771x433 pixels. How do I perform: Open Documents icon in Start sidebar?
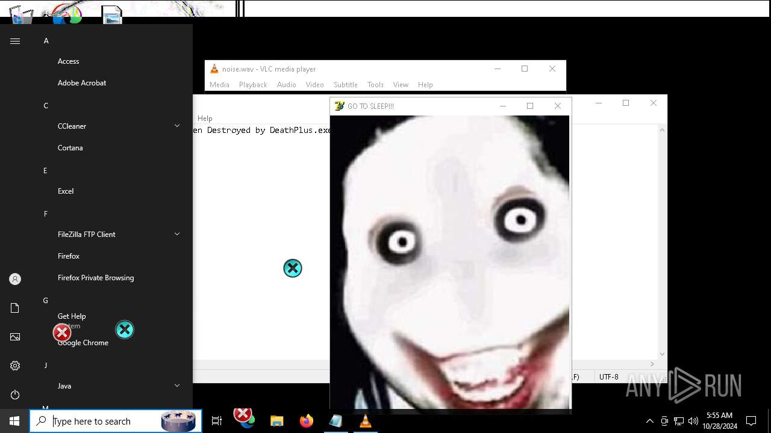(x=15, y=308)
